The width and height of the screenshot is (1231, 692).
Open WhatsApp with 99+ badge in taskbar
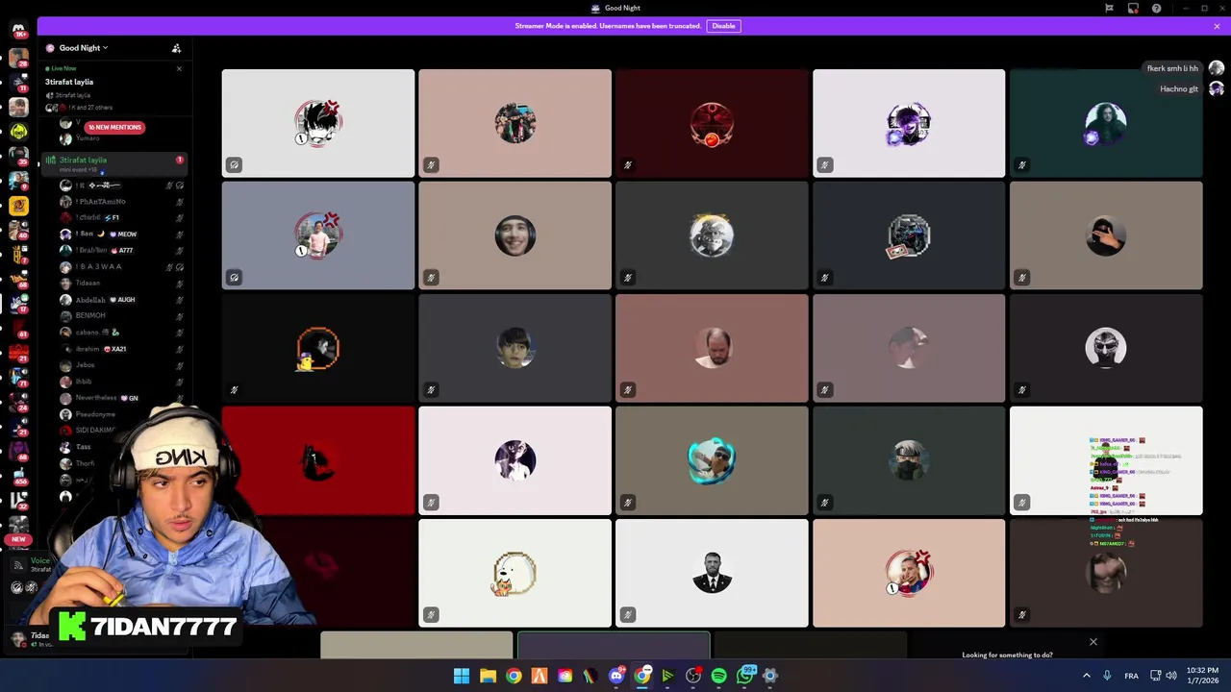pos(745,676)
